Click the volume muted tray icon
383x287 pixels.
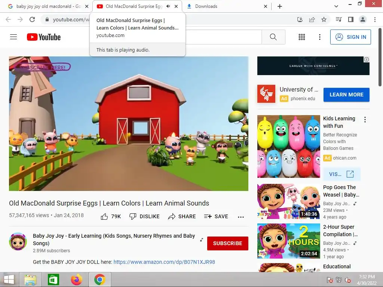click(x=348, y=280)
